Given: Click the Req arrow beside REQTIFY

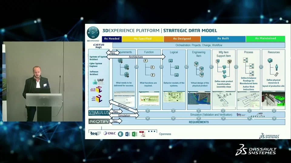Looking at the screenshot, I should point(115,121).
